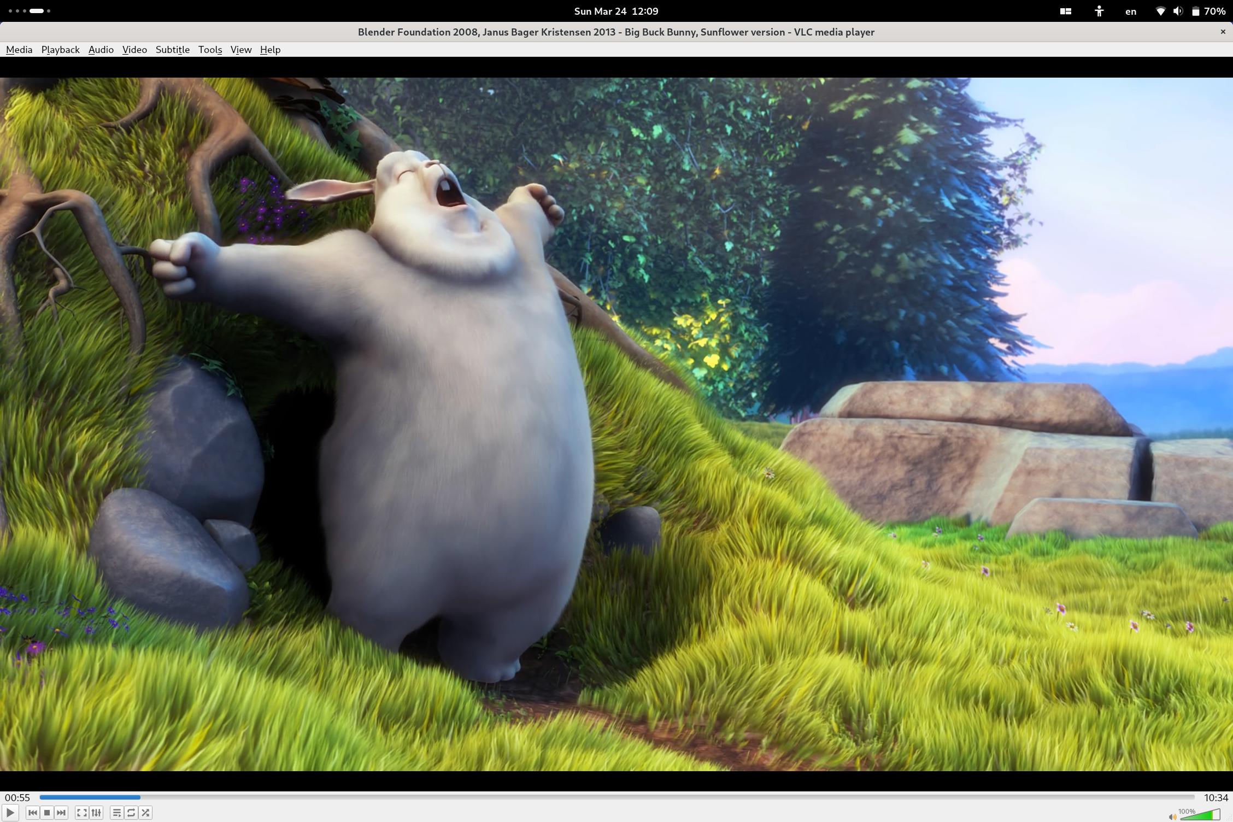This screenshot has width=1233, height=822.
Task: Open the Tools menu
Action: point(210,49)
